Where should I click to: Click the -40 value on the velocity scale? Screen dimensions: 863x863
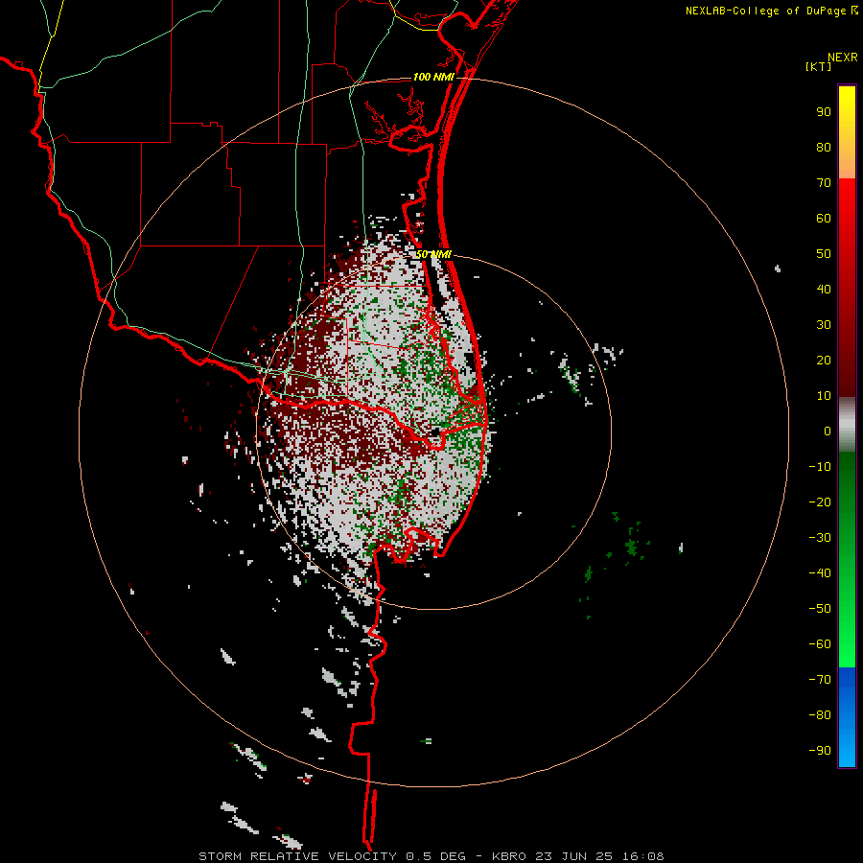click(x=820, y=573)
